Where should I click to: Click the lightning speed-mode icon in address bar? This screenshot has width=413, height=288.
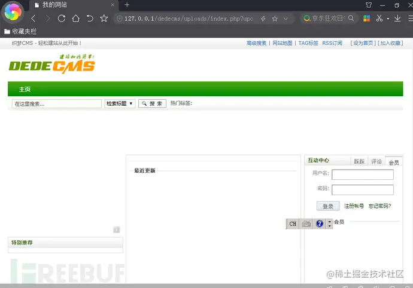click(x=263, y=19)
